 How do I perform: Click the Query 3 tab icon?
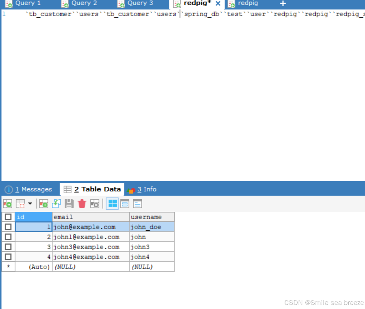tap(121, 4)
